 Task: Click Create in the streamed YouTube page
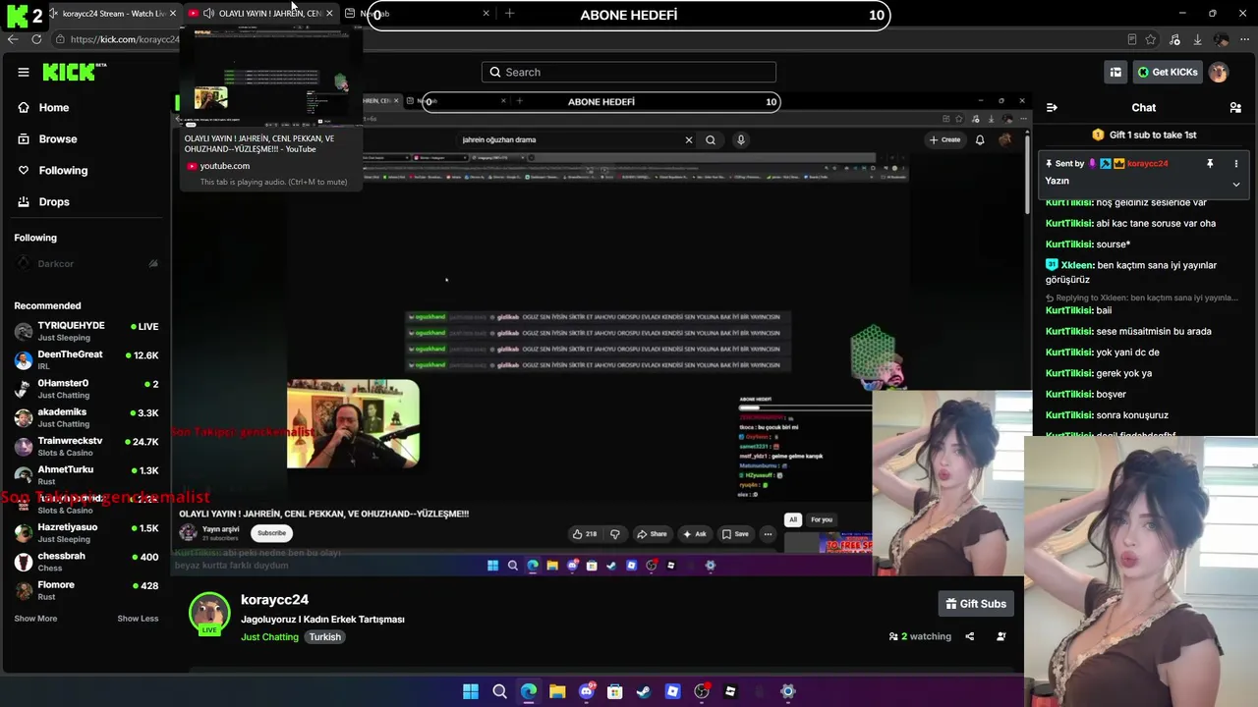tap(945, 139)
